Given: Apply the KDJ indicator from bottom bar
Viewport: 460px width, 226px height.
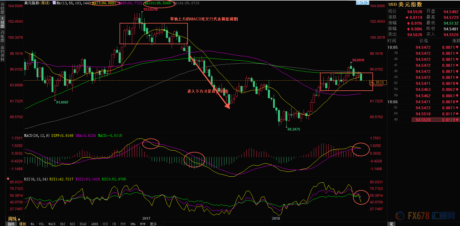Looking at the screenshot, I should coord(63,224).
